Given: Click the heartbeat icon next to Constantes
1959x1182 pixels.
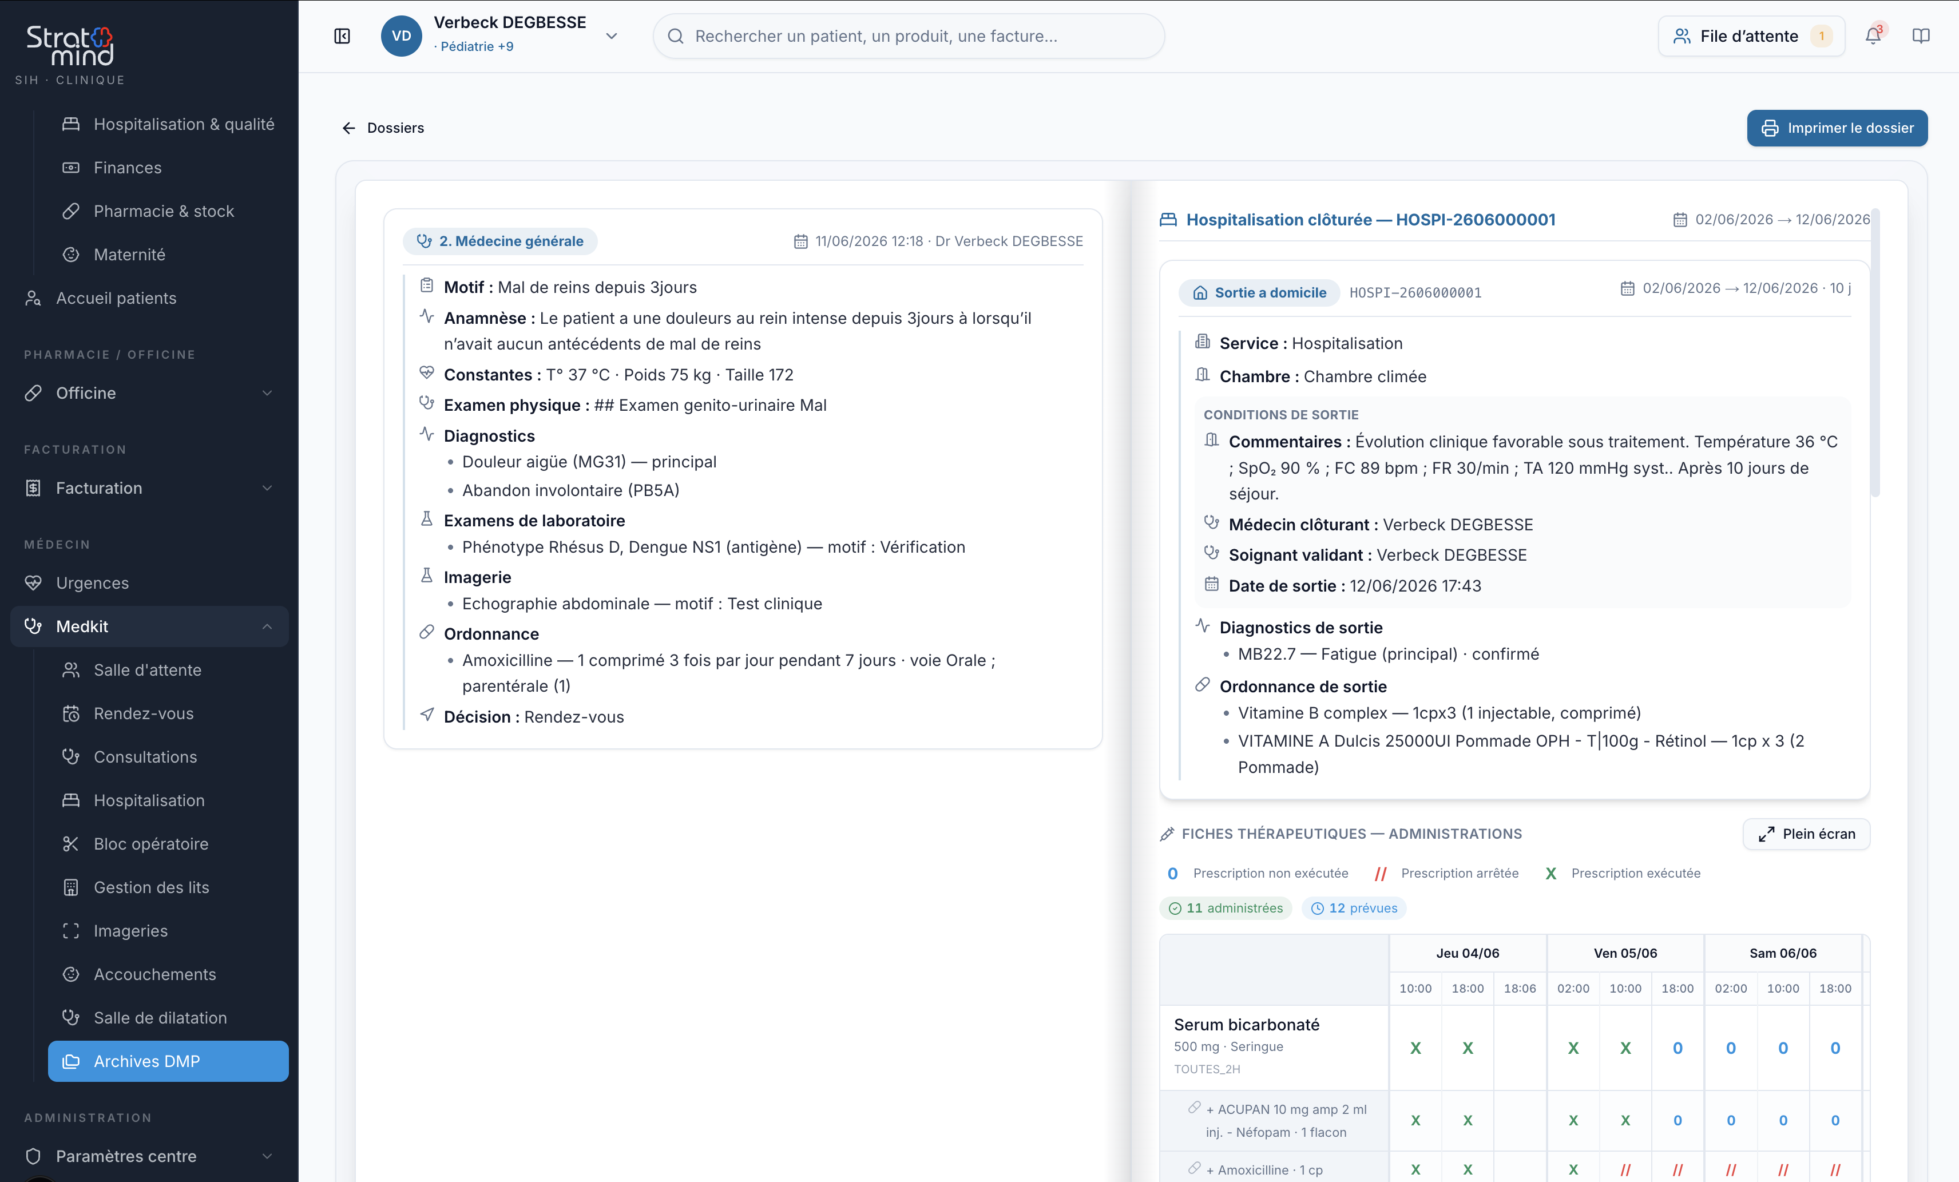Looking at the screenshot, I should coord(427,373).
